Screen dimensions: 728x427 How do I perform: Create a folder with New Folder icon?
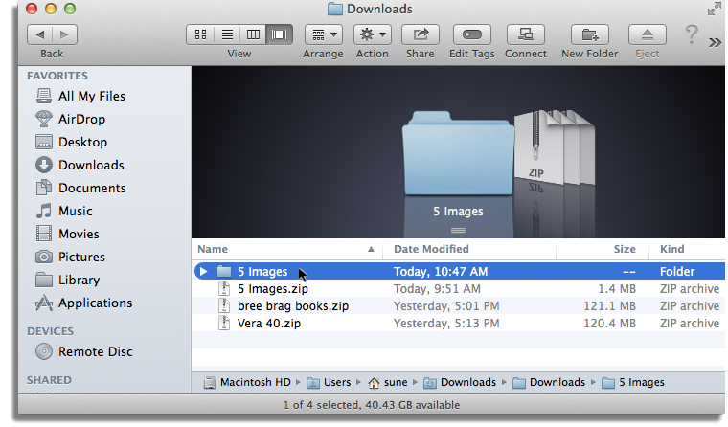pyautogui.click(x=590, y=34)
